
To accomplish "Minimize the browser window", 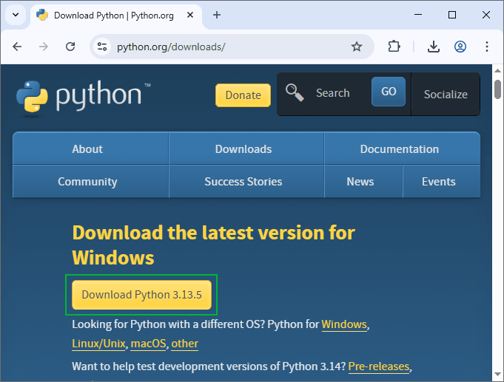I will (418, 15).
